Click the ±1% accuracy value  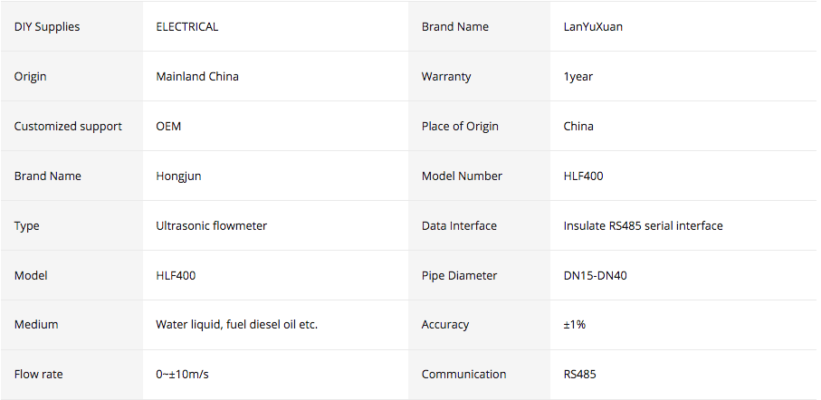pyautogui.click(x=575, y=325)
